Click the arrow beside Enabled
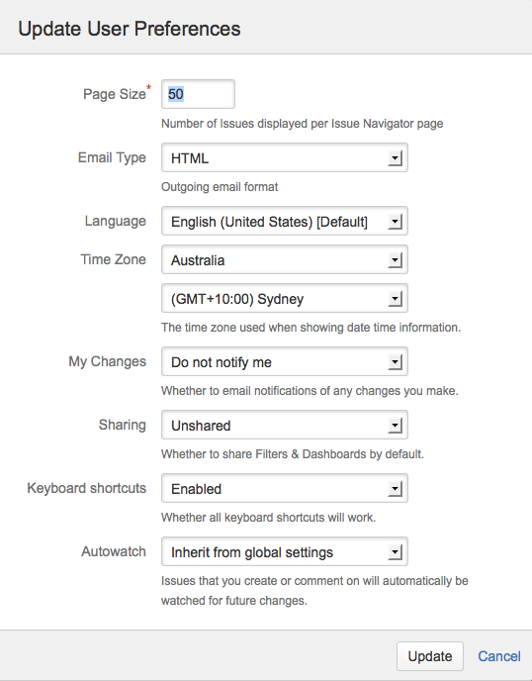 (395, 489)
